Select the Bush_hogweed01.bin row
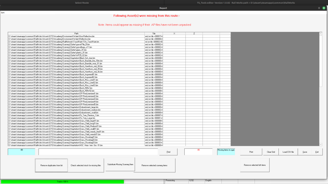This screenshot has height=184, width=328. pos(119,75)
